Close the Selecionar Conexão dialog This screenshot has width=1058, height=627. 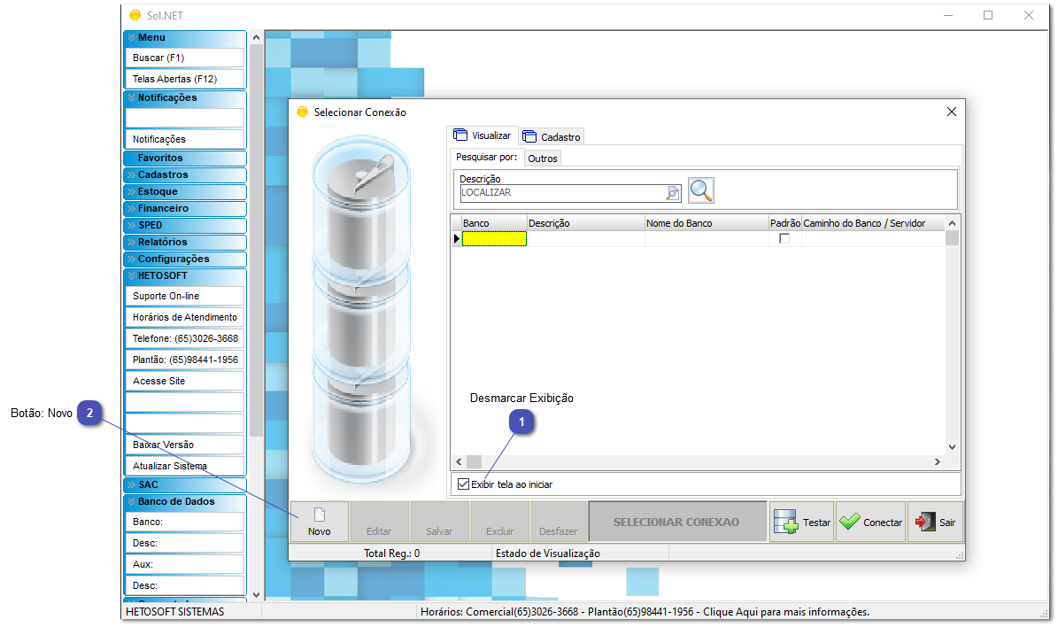[952, 112]
